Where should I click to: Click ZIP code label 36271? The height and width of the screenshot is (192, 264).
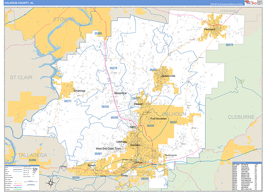68,101
